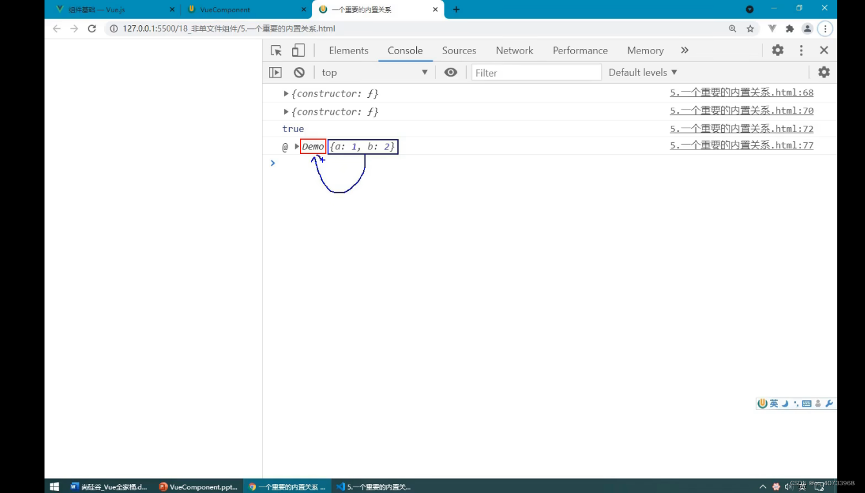Activate the DevTools element inspector picker
The height and width of the screenshot is (493, 865).
(276, 50)
